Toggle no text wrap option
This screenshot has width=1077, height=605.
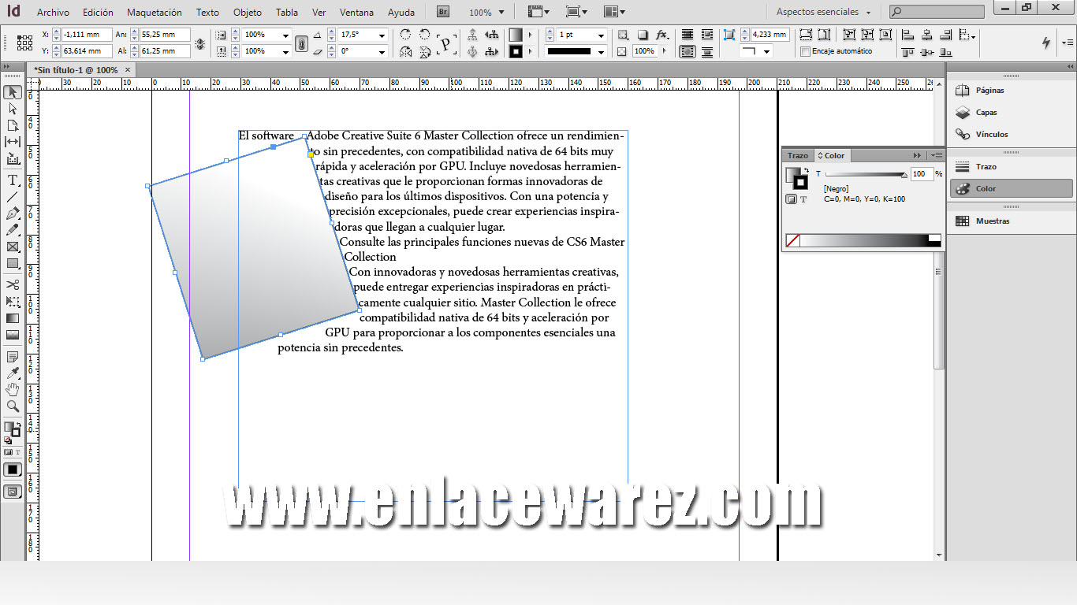coord(688,35)
